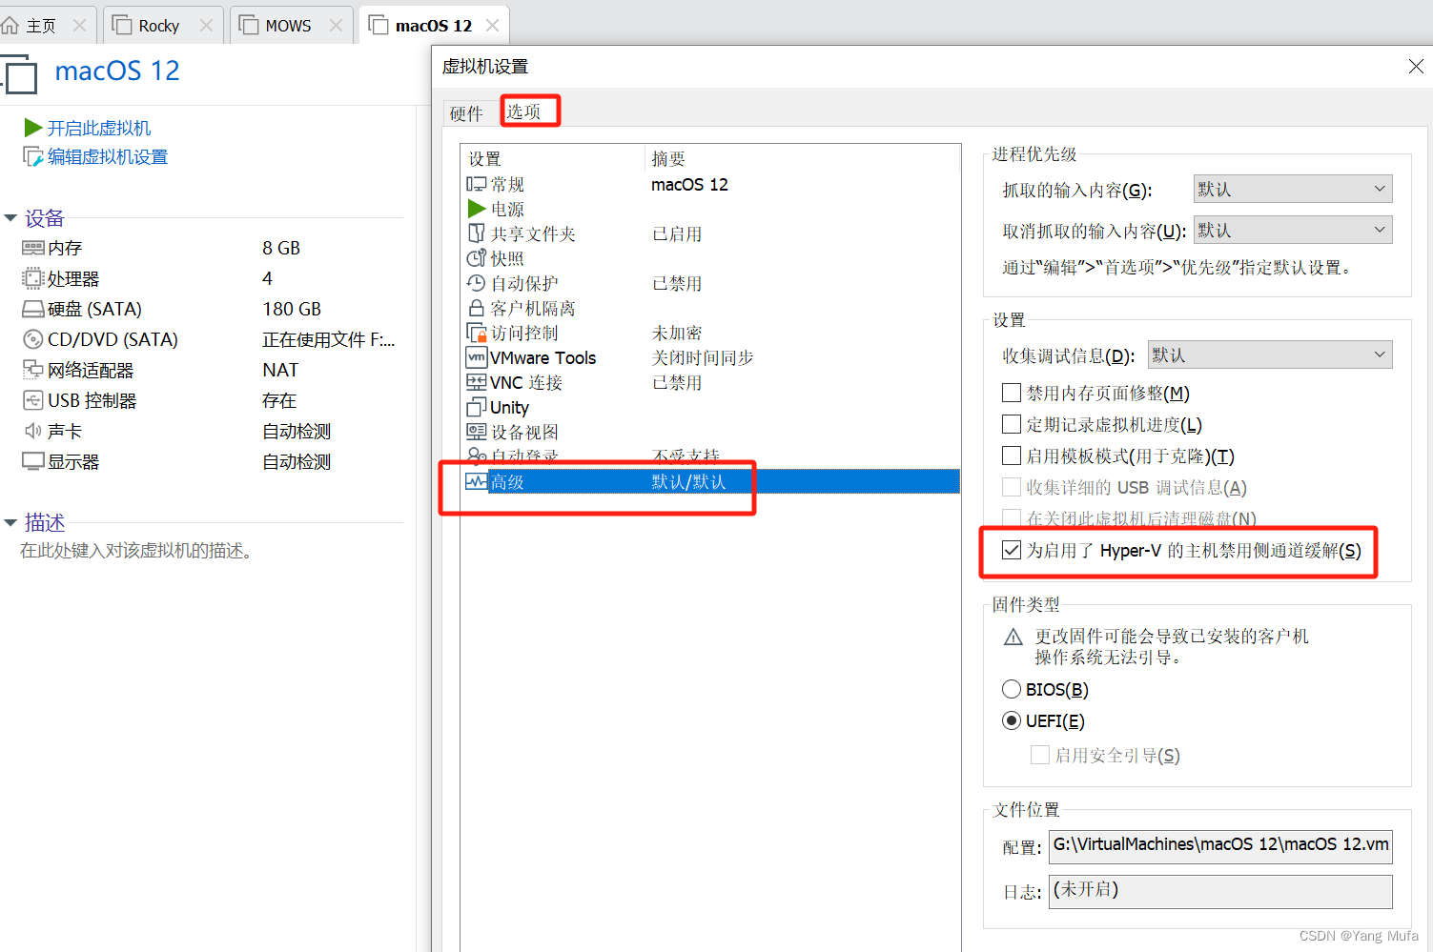
Task: Select the macOS 12 VM tab
Action: point(434,26)
